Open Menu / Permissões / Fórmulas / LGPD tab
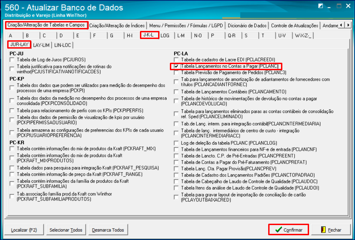This screenshot has width=355, height=240. tap(186, 26)
